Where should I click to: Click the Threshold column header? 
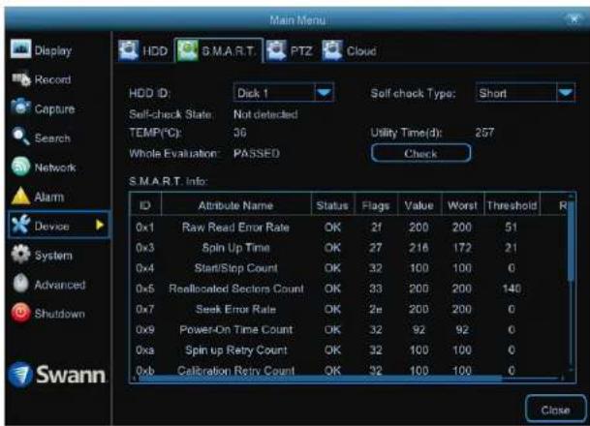(x=512, y=205)
